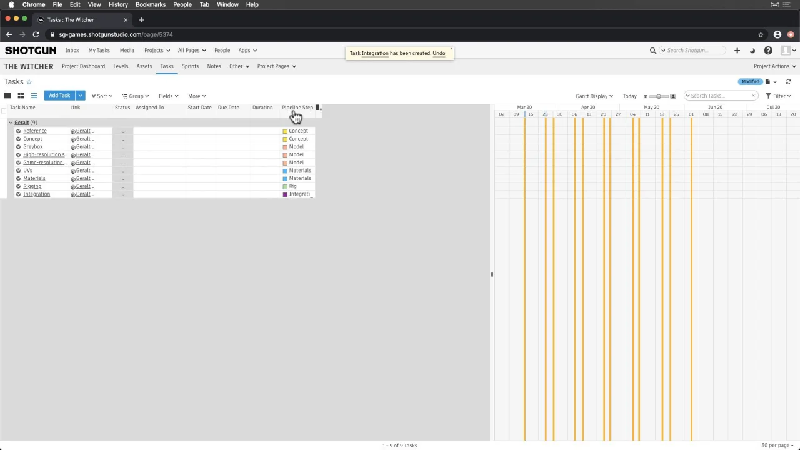
Task: Jump the Gantt to Today
Action: coord(629,96)
